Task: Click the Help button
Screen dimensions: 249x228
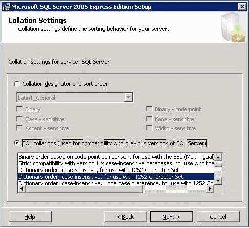Action: click(30, 217)
